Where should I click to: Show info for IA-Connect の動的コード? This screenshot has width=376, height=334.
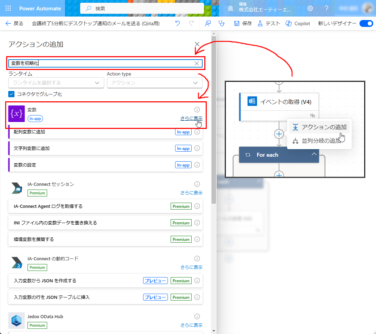[x=197, y=259]
